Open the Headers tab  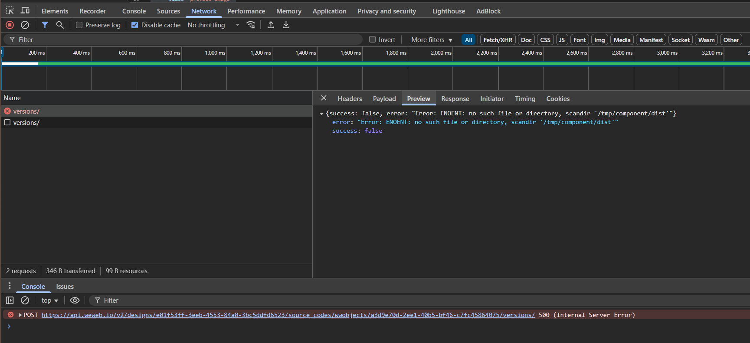pyautogui.click(x=350, y=99)
